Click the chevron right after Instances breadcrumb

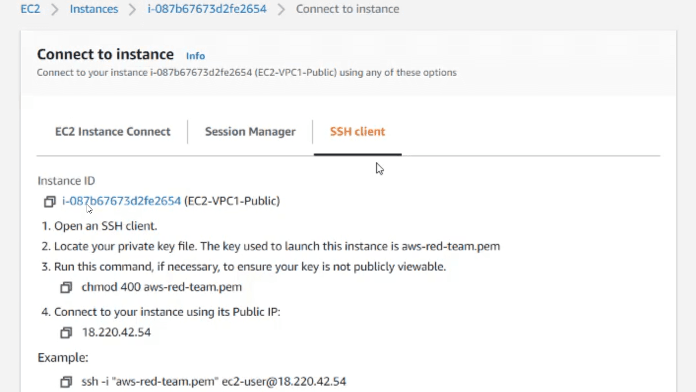coord(132,9)
